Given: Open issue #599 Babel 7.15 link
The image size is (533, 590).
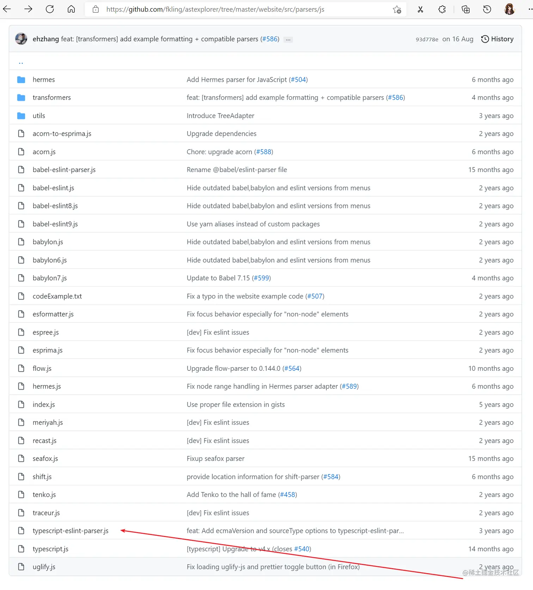Looking at the screenshot, I should pos(262,278).
